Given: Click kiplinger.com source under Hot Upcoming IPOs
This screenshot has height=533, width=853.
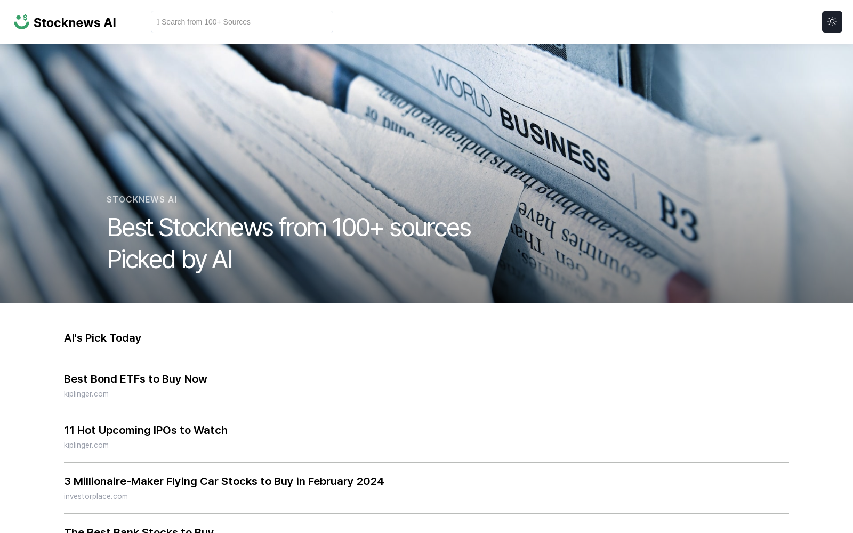Looking at the screenshot, I should coord(86,445).
